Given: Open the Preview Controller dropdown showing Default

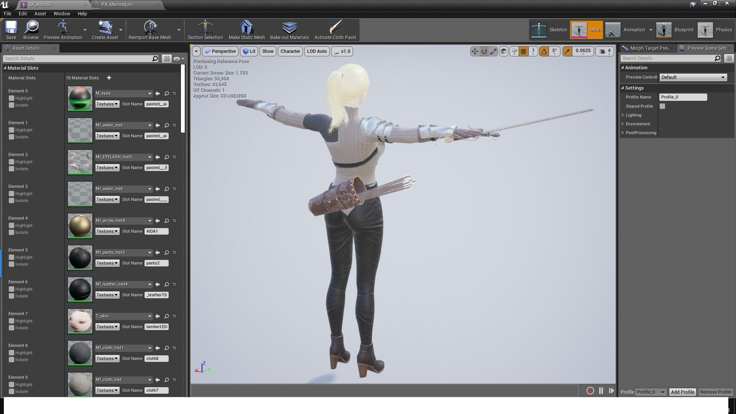Looking at the screenshot, I should pos(693,77).
